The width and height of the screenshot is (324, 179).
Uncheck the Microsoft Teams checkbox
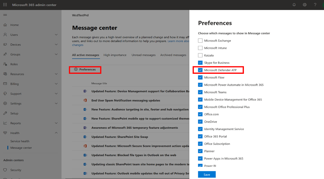pyautogui.click(x=200, y=92)
